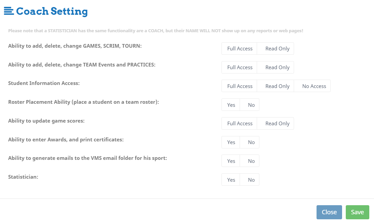Enable VMS email generation with Yes

point(231,161)
